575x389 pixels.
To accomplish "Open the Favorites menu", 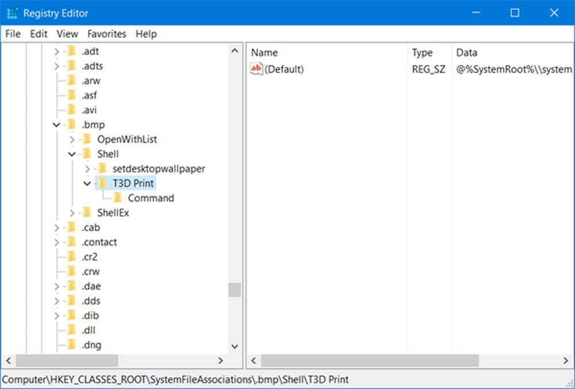I will [x=107, y=34].
